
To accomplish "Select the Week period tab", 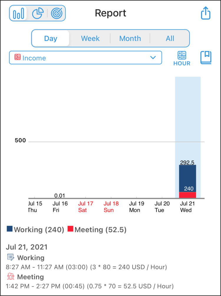I will [90, 39].
